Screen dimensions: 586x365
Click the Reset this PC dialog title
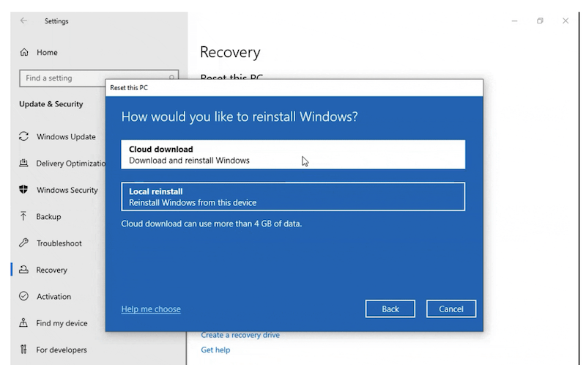coord(129,88)
